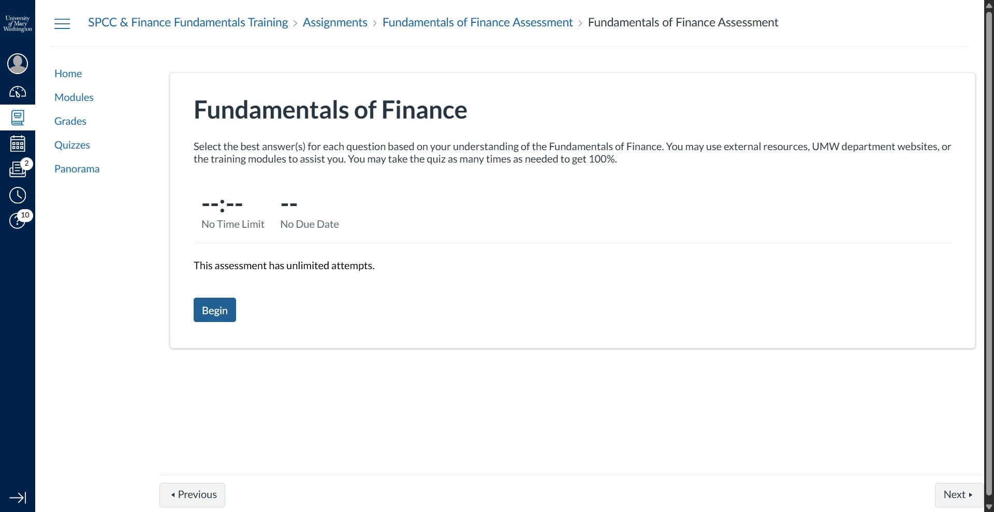Go to the Next module item

point(958,495)
